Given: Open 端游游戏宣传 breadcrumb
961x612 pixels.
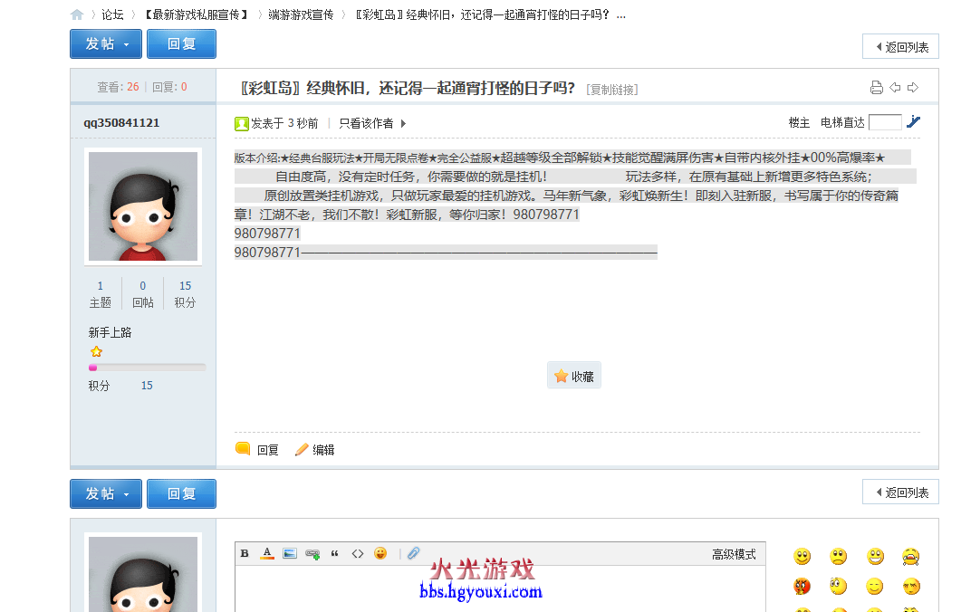Looking at the screenshot, I should [x=301, y=14].
